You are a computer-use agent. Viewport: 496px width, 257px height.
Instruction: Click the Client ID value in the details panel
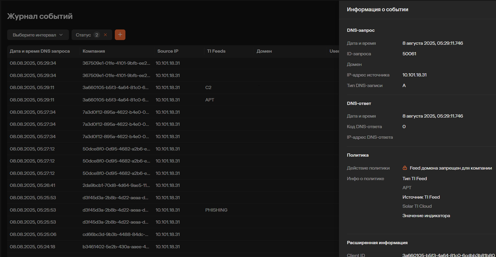click(x=448, y=255)
